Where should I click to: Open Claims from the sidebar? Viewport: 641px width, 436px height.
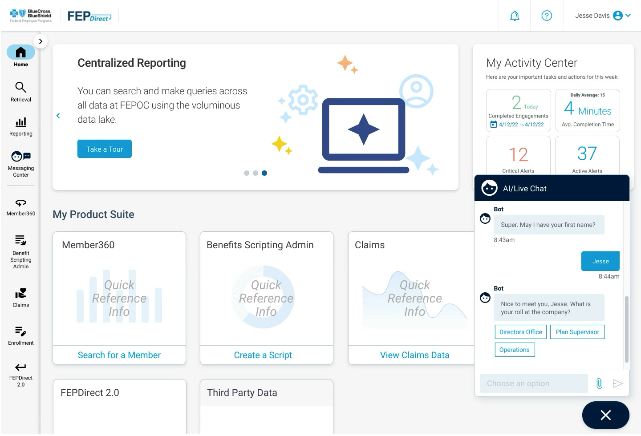(x=21, y=298)
